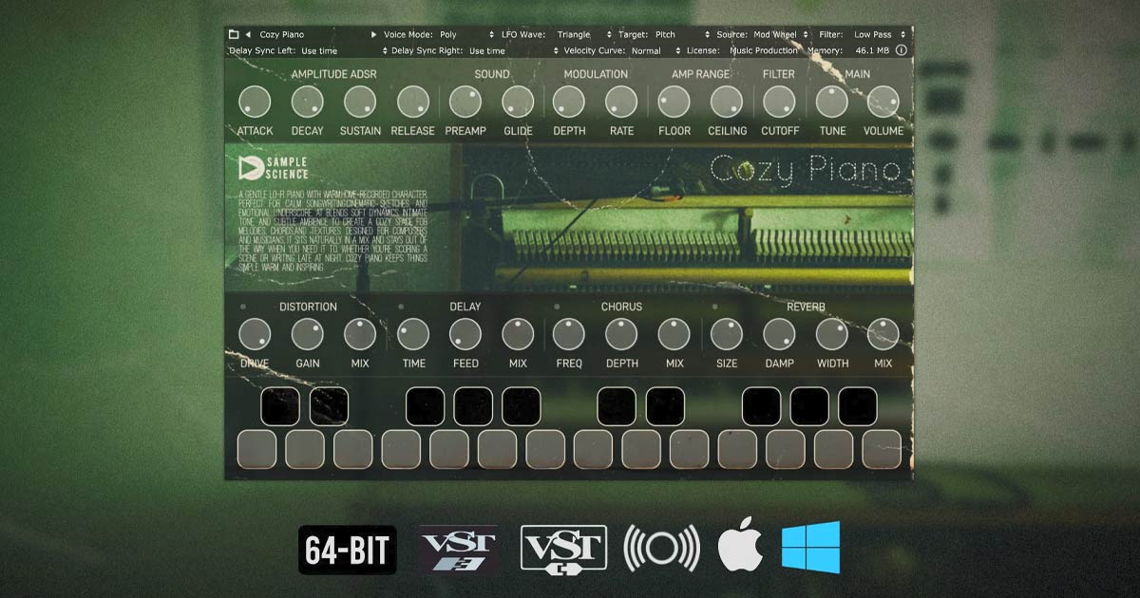Screen dimensions: 1140x598
Task: Click the 64-BIT badge
Action: point(348,548)
